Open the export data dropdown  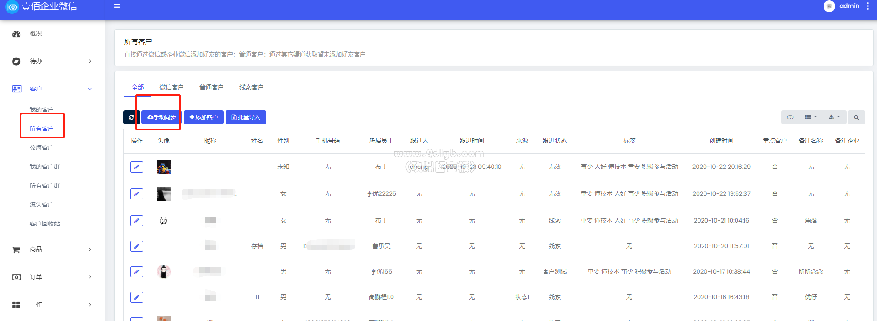[834, 117]
